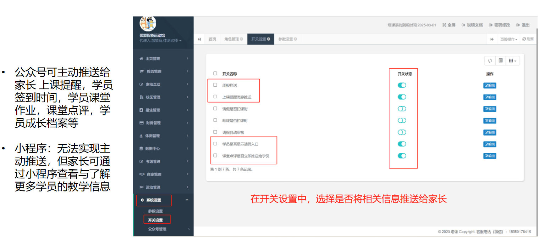Check the 上课提醒消息推送 row checkbox
The height and width of the screenshot is (247, 539).
point(215,97)
